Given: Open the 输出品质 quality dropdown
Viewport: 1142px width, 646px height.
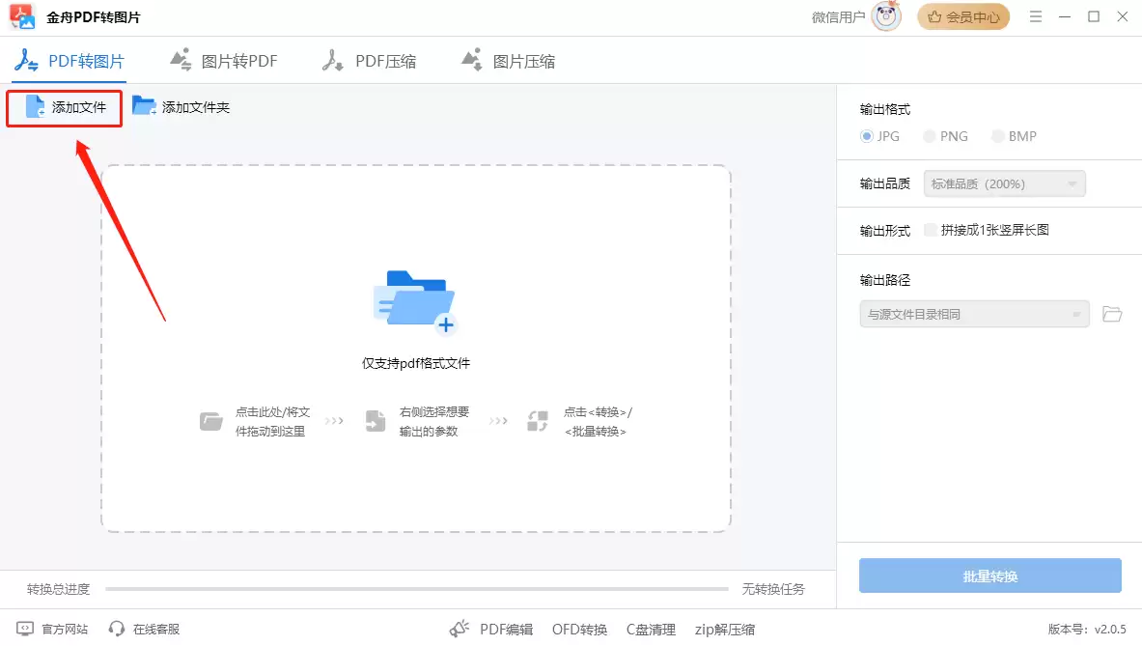Looking at the screenshot, I should (1003, 183).
